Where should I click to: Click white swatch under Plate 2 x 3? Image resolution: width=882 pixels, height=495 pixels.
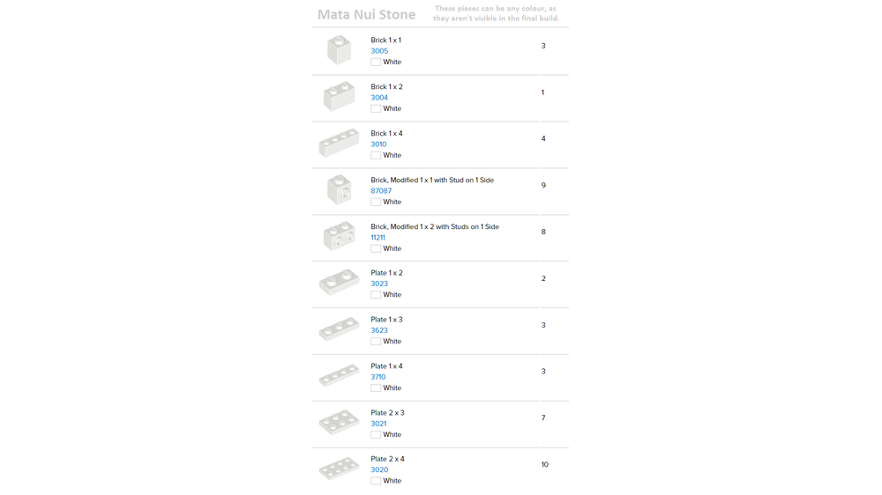coord(376,434)
